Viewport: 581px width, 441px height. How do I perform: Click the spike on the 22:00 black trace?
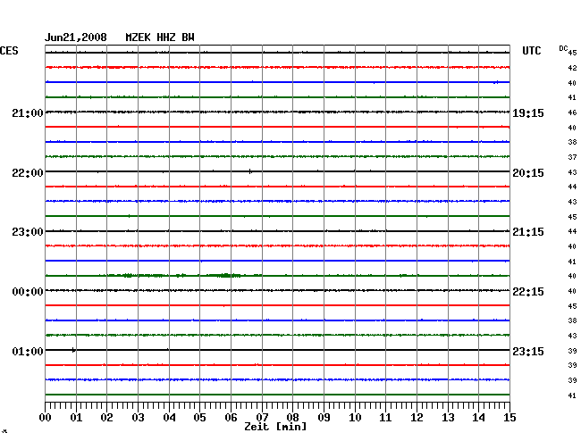tap(250, 171)
